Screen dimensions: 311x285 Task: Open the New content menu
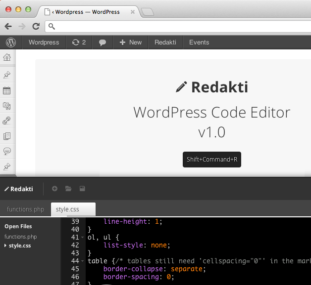point(131,42)
